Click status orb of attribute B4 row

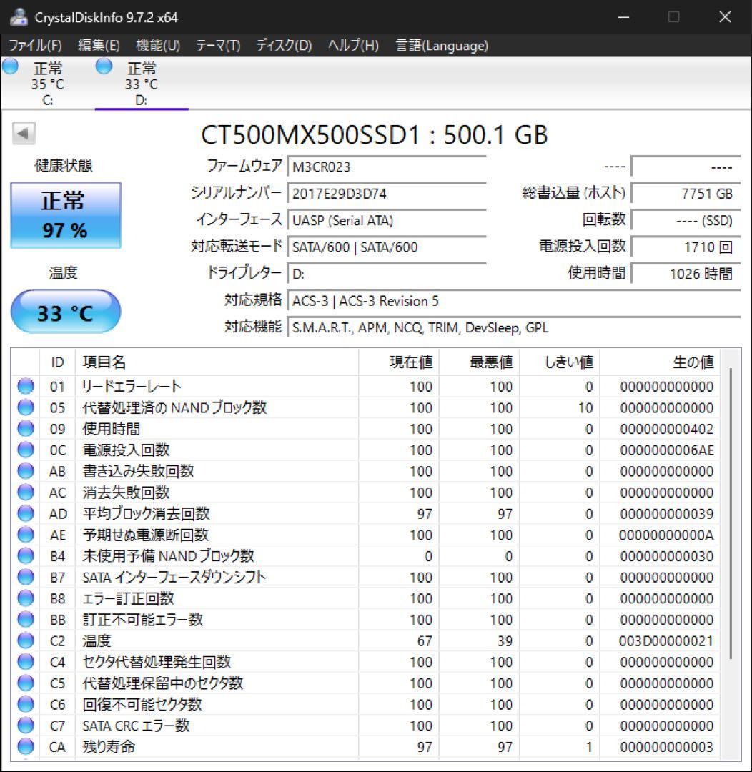pyautogui.click(x=26, y=556)
